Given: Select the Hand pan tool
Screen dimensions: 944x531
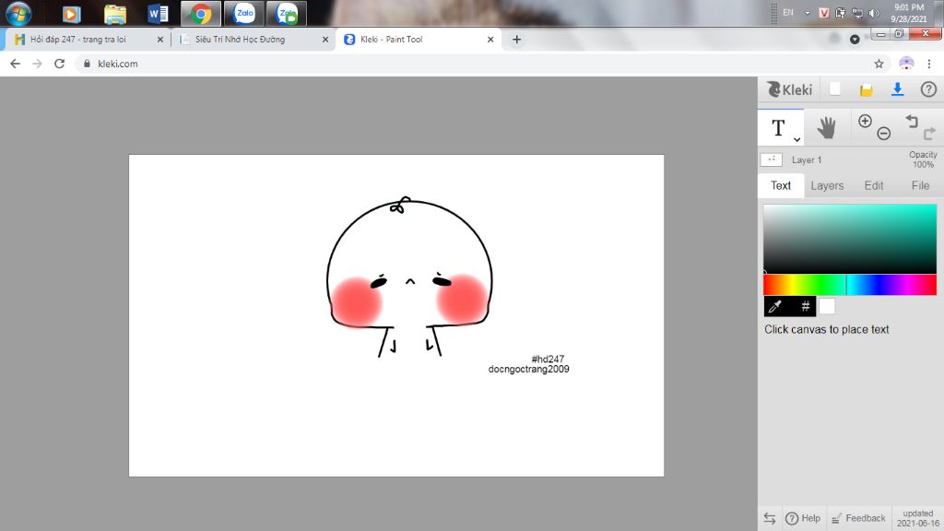Looking at the screenshot, I should click(x=827, y=127).
